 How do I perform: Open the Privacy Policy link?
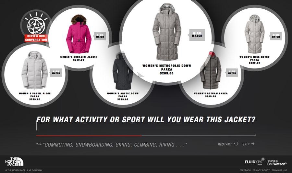261,170
